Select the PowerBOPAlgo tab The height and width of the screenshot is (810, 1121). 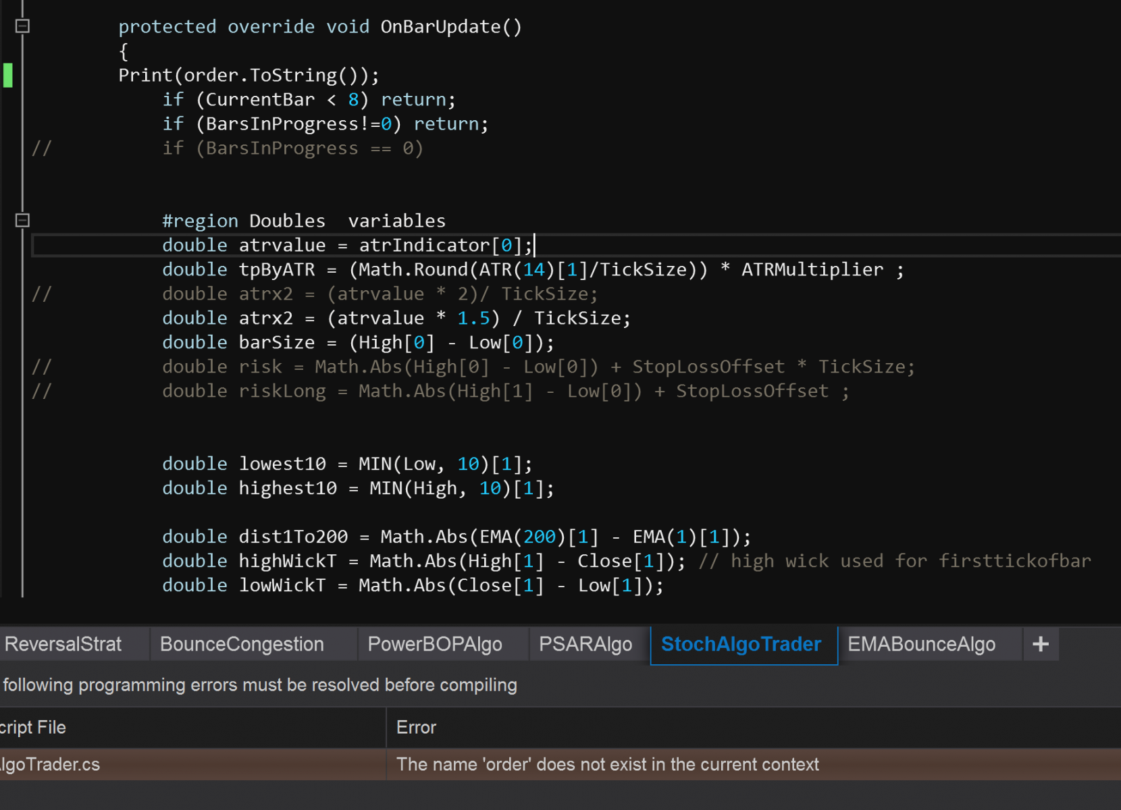click(434, 644)
